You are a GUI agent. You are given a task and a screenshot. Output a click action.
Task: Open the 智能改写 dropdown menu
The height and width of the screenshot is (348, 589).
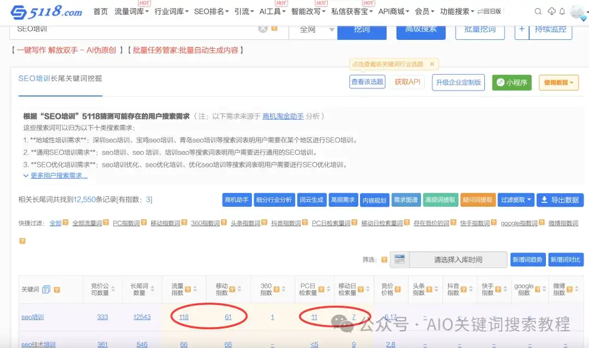coord(308,11)
